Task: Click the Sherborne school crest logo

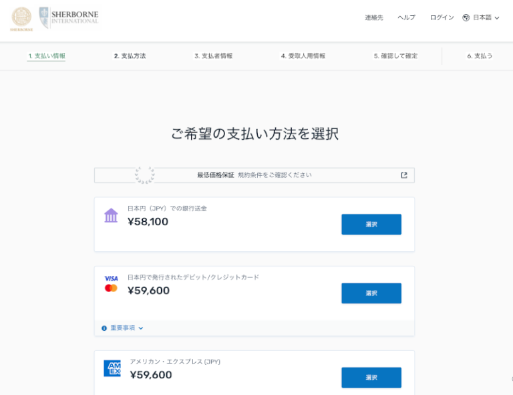Action: [21, 19]
